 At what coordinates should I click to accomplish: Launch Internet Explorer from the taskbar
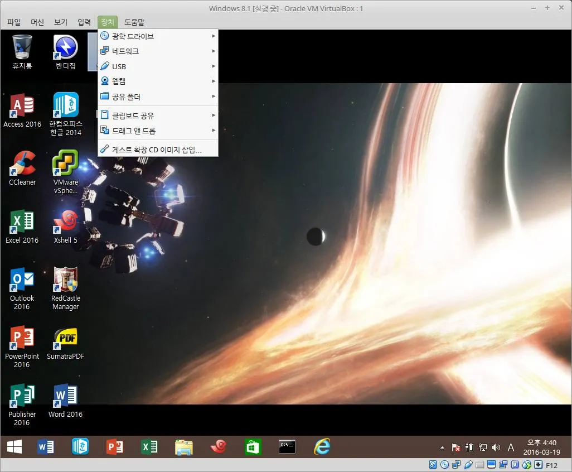[x=322, y=446]
